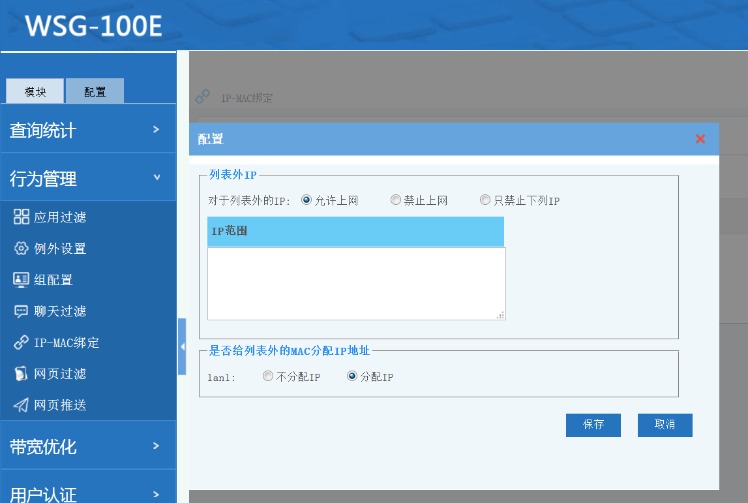Select the 禁止上网 radio option

click(395, 200)
